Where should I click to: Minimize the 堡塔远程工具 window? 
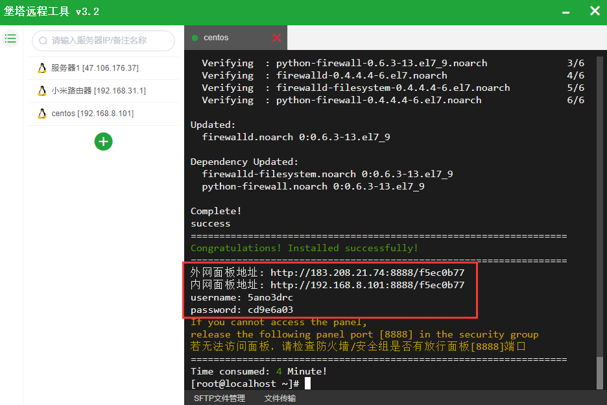click(565, 12)
